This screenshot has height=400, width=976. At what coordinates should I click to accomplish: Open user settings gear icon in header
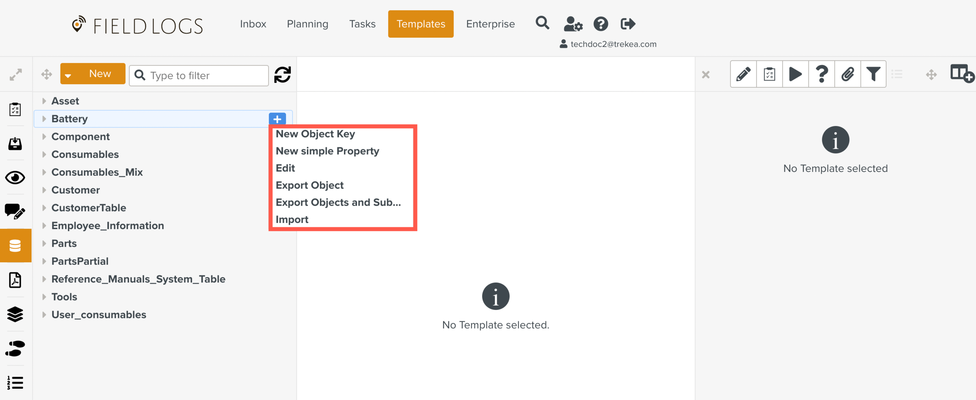coord(573,24)
